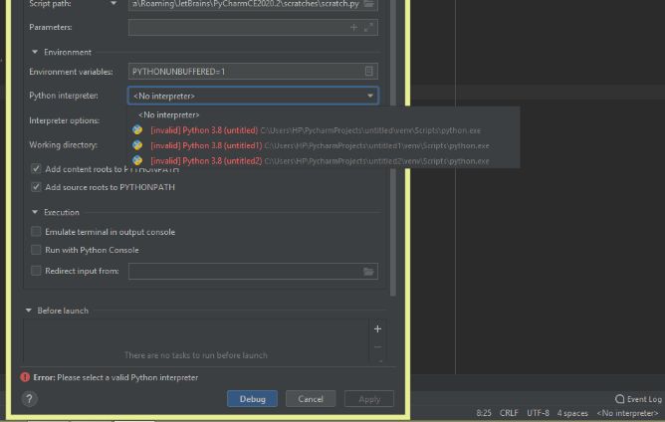Click the Cancel button
The image size is (665, 422).
point(311,399)
